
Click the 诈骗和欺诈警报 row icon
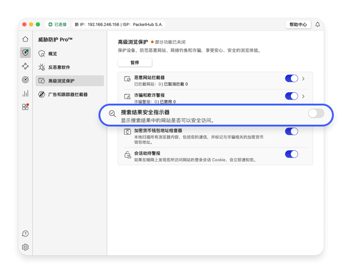[127, 96]
